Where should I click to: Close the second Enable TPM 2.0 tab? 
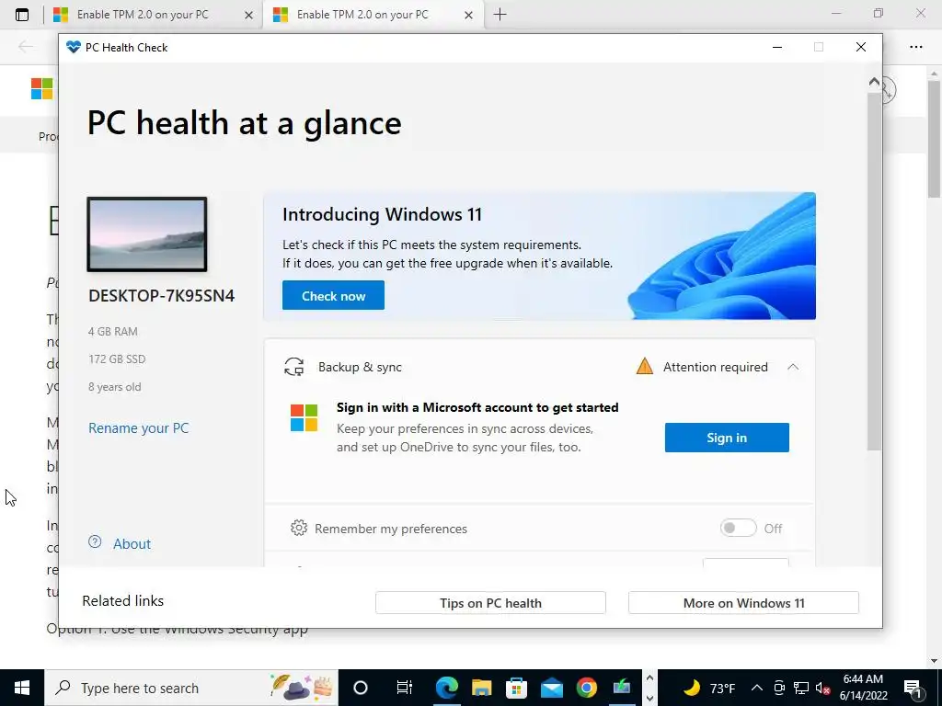point(468,15)
